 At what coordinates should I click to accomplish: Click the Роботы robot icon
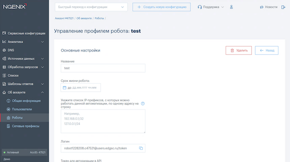coord(8,118)
